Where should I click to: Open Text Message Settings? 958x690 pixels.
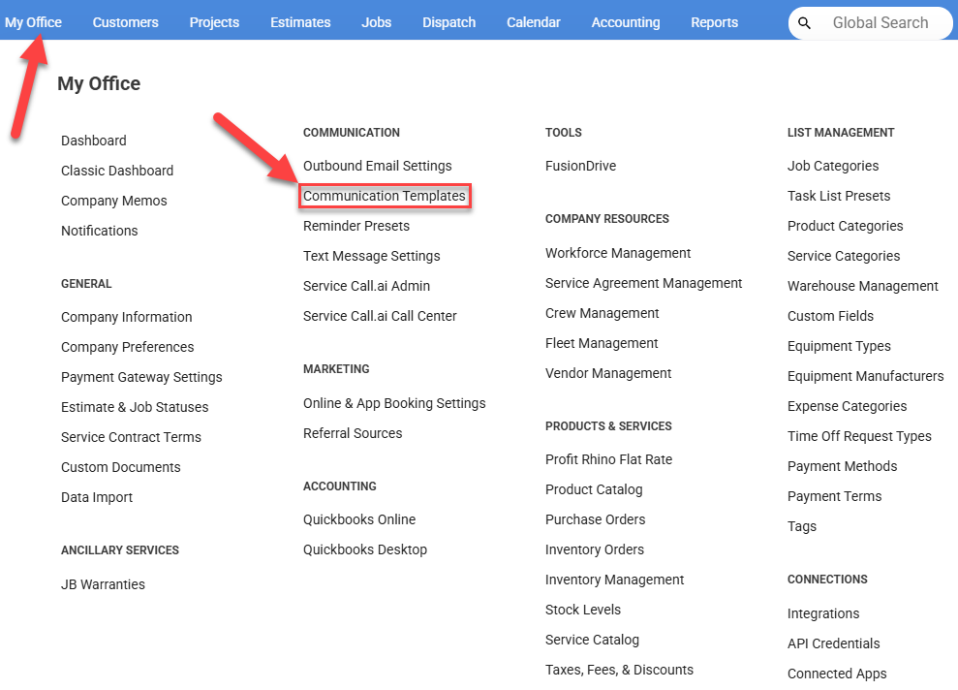(371, 256)
